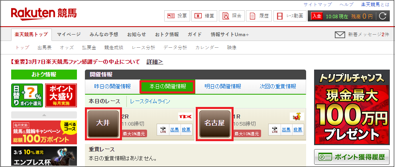The image size is (395, 167).
Task: Select the 楽天競馬トップ tab
Action: coord(31,35)
